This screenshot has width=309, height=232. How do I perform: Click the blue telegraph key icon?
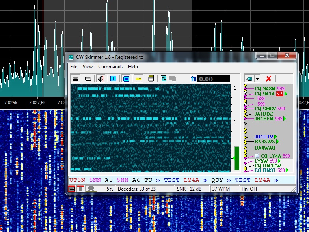113,79
